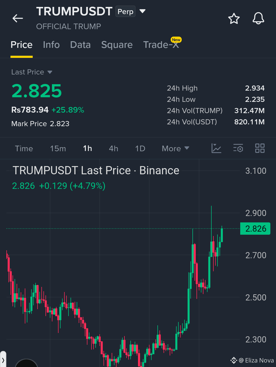
Task: Select the Time chart interval
Action: [24, 148]
